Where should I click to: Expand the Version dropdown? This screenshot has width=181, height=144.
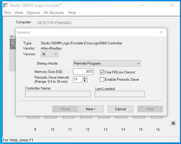click(50, 54)
